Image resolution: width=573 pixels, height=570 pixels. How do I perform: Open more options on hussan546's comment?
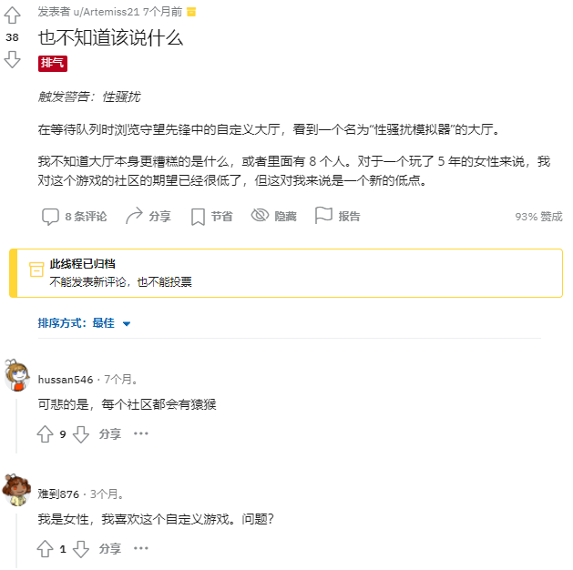click(140, 434)
